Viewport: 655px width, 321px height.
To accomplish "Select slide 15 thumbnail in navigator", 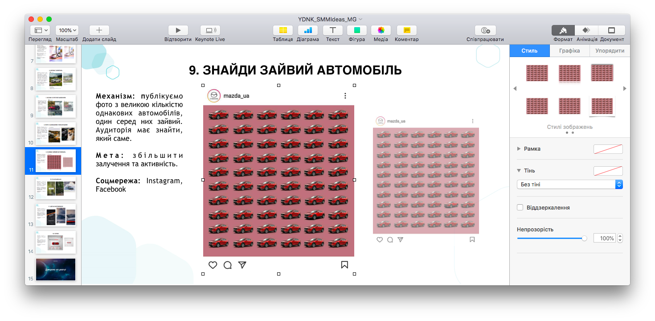I will (x=56, y=269).
